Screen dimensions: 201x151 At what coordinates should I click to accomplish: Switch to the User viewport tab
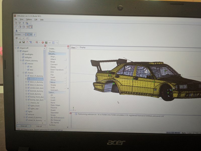(x=73, y=47)
